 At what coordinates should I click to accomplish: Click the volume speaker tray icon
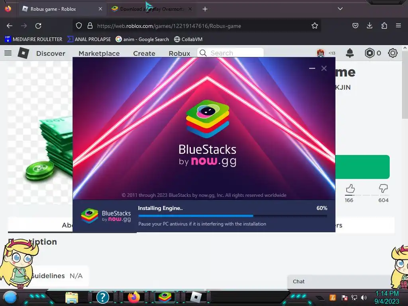pyautogui.click(x=363, y=297)
